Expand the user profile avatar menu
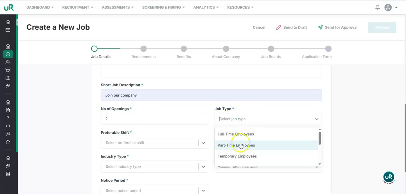The width and height of the screenshot is (406, 194). click(x=391, y=8)
